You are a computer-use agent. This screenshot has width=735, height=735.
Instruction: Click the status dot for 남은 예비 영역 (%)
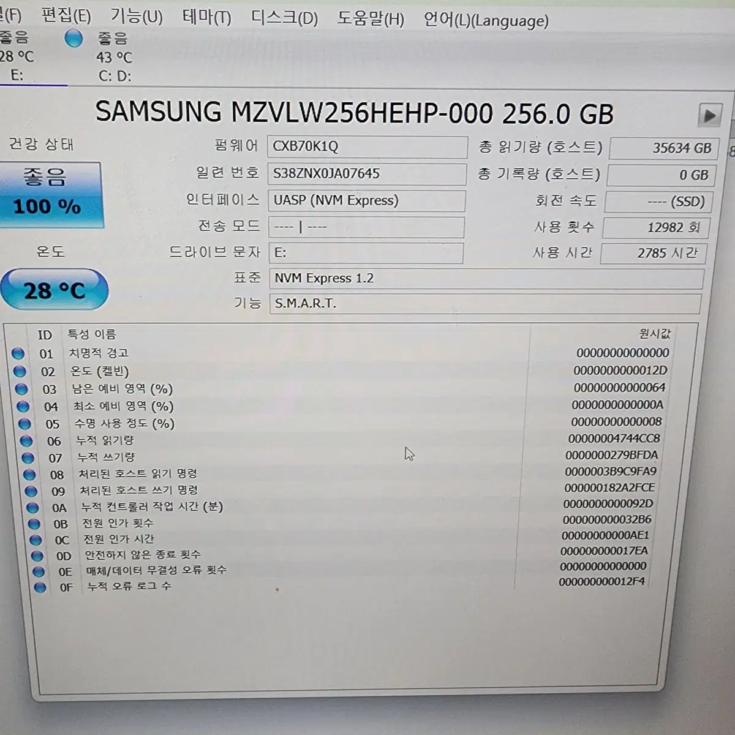coord(21,389)
